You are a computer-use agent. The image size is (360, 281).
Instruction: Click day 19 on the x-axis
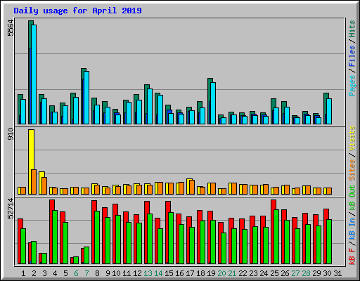[x=211, y=273]
